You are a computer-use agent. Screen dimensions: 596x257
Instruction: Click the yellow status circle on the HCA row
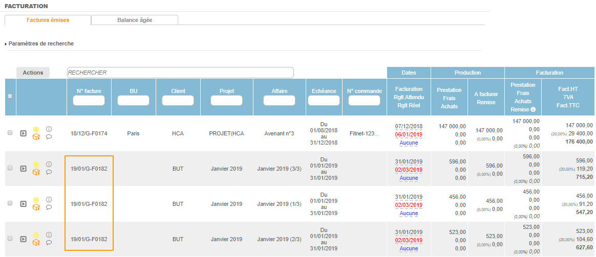click(x=36, y=129)
